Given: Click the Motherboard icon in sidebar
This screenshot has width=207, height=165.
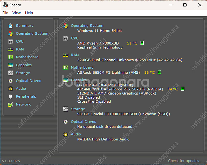Looking at the screenshot, I should tap(11, 57).
